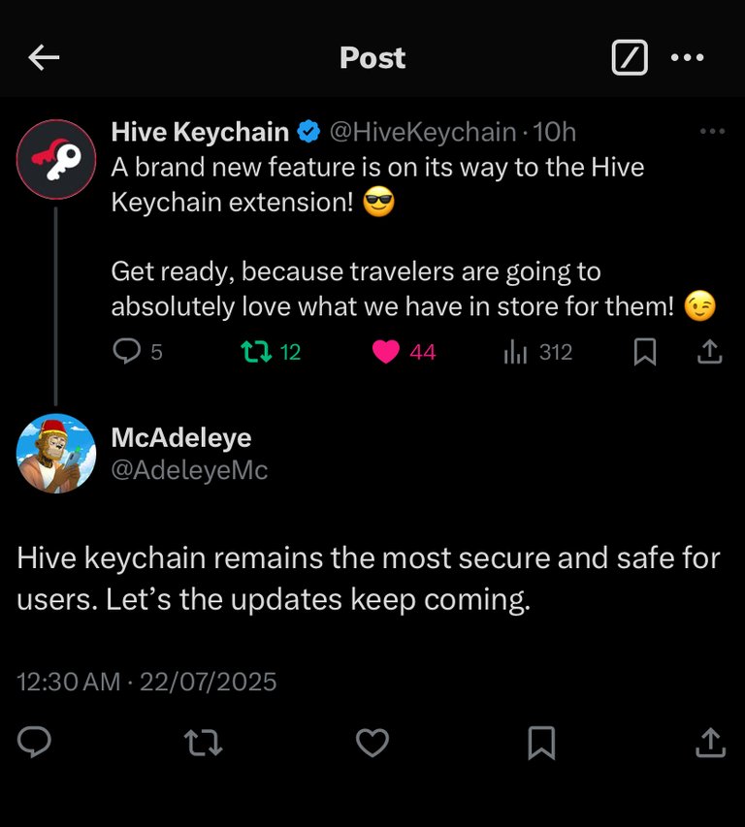Share McAdeleye's reply
Screen dimensions: 745x827
(x=710, y=743)
